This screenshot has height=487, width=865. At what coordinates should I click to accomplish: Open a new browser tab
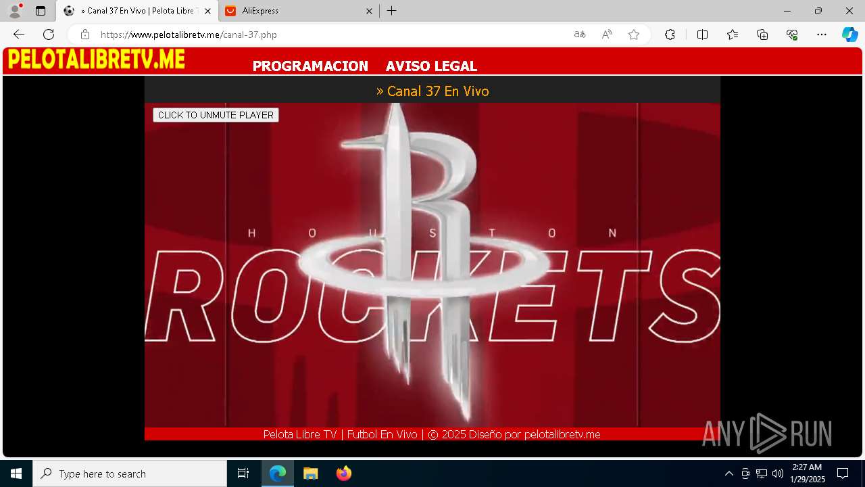click(392, 11)
